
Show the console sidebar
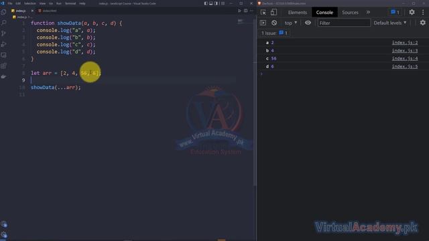click(x=263, y=23)
